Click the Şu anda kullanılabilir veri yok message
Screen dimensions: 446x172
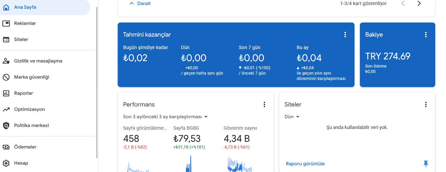click(x=357, y=127)
